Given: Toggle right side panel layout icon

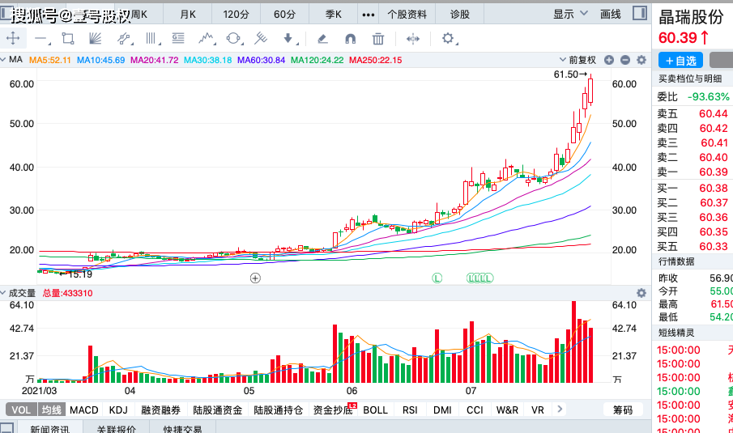Looking at the screenshot, I should (x=640, y=13).
